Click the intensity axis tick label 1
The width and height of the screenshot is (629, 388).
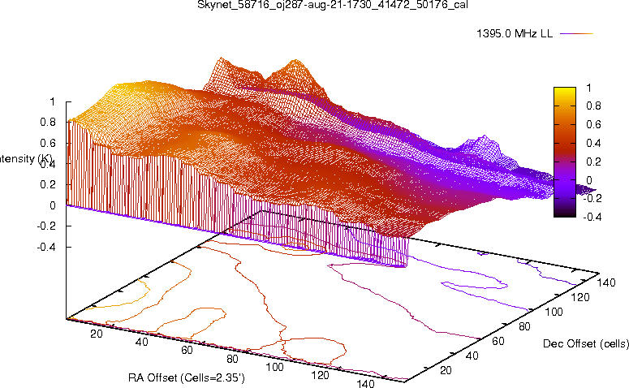point(52,102)
